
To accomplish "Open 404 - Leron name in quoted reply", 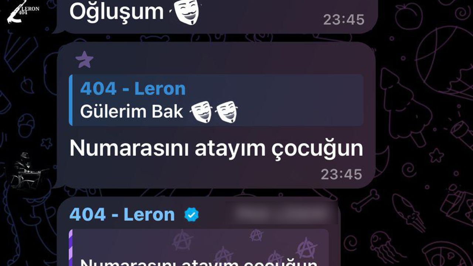I will 133,89.
